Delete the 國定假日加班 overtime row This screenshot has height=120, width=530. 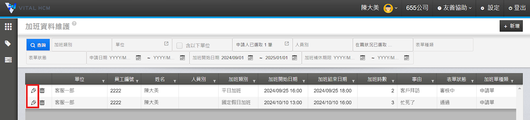pos(42,103)
